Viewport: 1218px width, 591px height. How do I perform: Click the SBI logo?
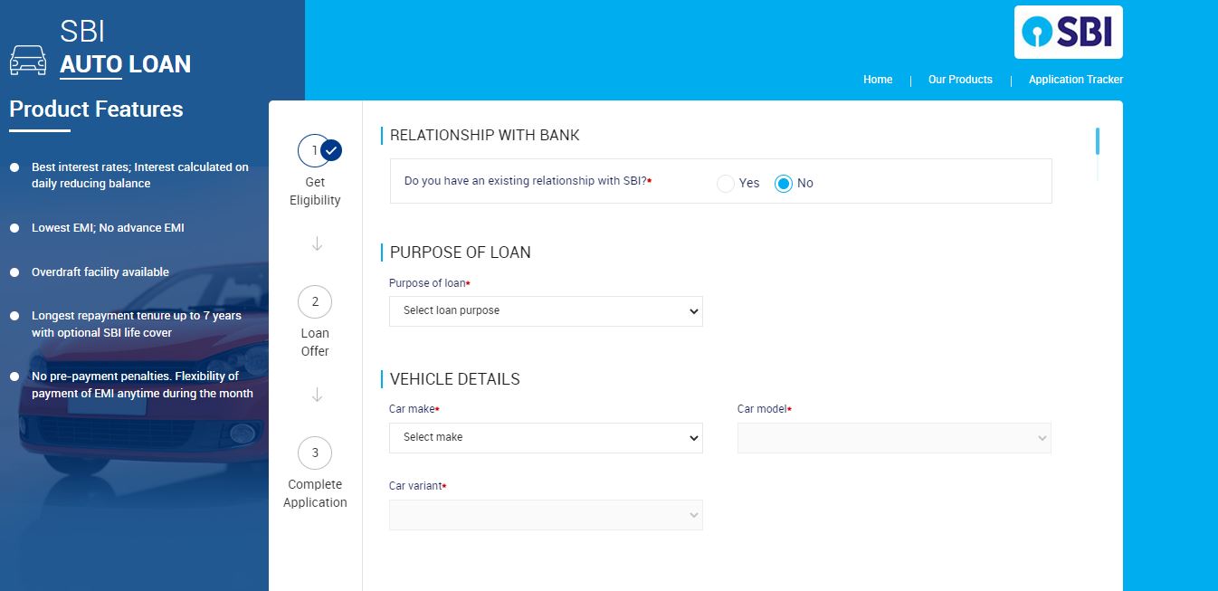pos(1068,33)
